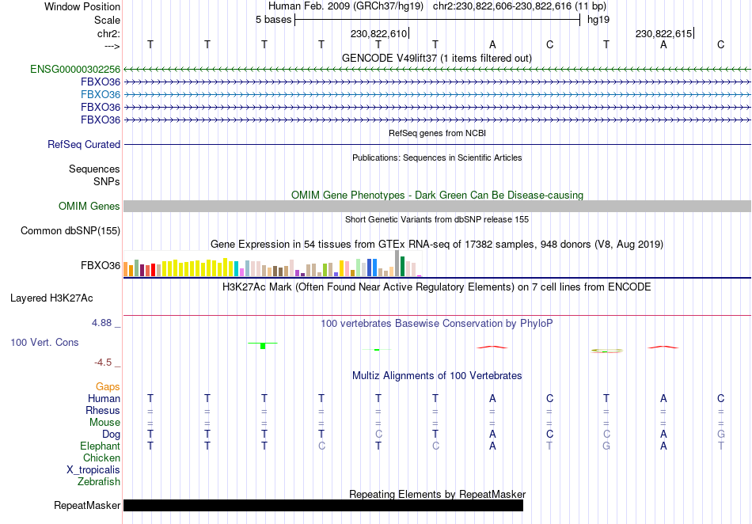Click the RefSeq Curated label
This screenshot has height=524, width=752.
tap(84, 144)
